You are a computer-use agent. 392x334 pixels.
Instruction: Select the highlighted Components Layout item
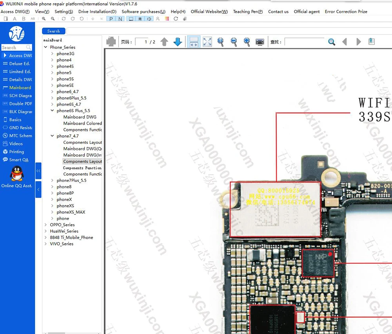tap(82, 161)
